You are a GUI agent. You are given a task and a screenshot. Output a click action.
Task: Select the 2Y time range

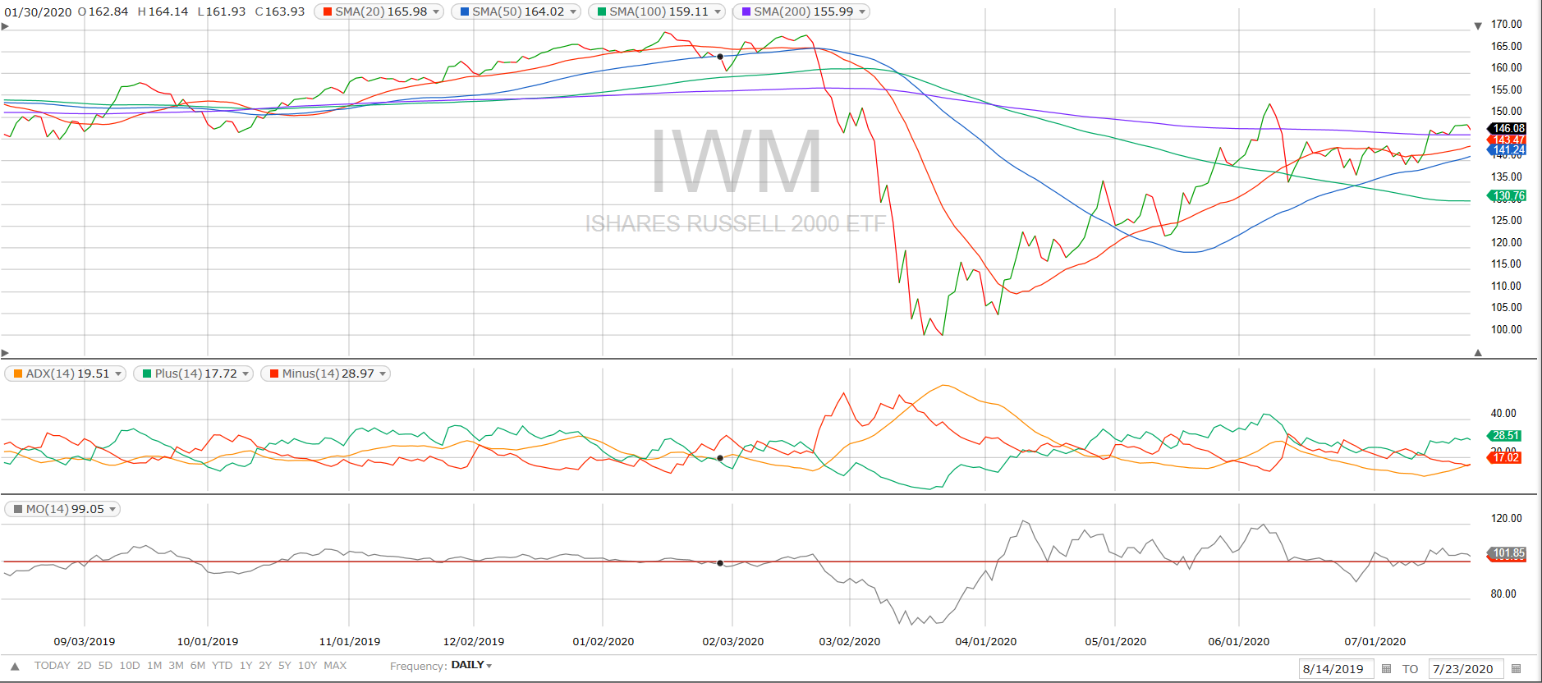click(265, 666)
